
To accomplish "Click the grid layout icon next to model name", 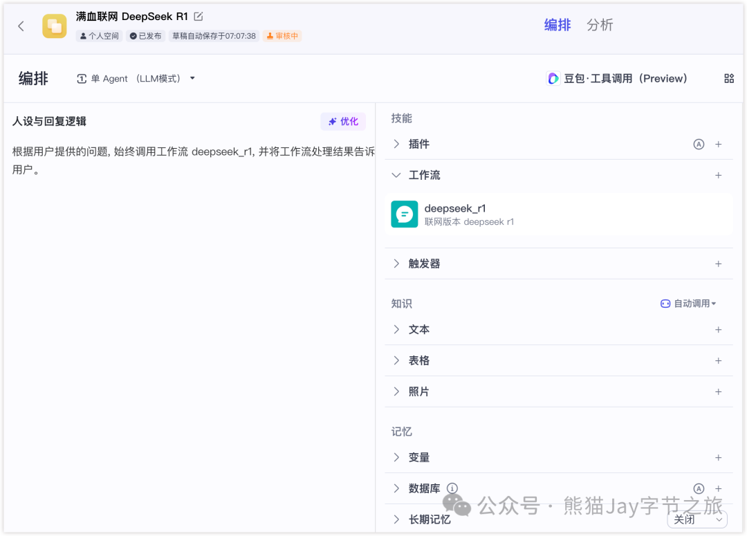I will [729, 79].
